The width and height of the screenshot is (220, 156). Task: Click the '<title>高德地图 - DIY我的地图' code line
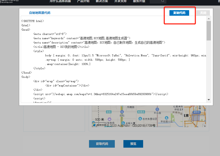(x=61, y=47)
